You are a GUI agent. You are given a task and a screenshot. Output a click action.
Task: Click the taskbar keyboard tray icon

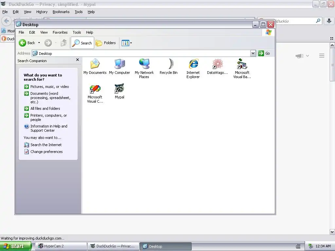(298, 246)
